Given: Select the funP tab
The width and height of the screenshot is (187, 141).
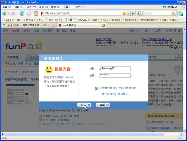Looking at the screenshot, I should (81, 25).
